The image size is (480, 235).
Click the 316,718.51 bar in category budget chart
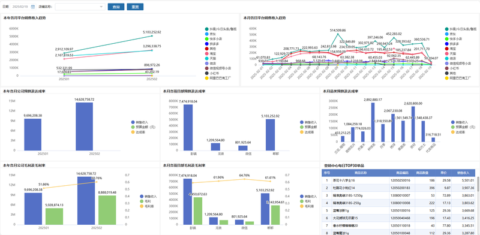click(x=433, y=140)
